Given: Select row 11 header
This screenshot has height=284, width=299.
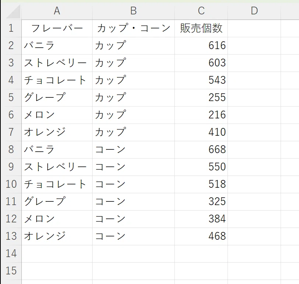Looking at the screenshot, I should [11, 202].
